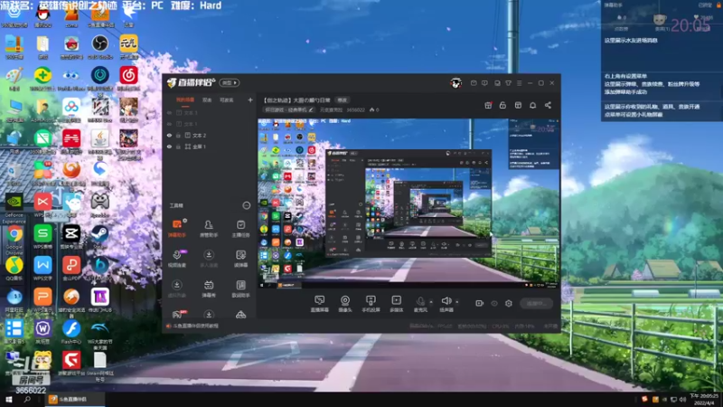This screenshot has height=407, width=723.
Task: Add a phone screen-cast source (手机投屏)
Action: tap(371, 304)
